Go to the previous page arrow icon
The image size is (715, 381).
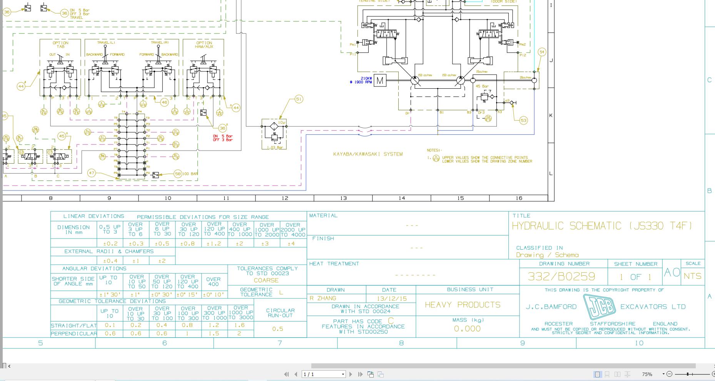[x=296, y=374]
